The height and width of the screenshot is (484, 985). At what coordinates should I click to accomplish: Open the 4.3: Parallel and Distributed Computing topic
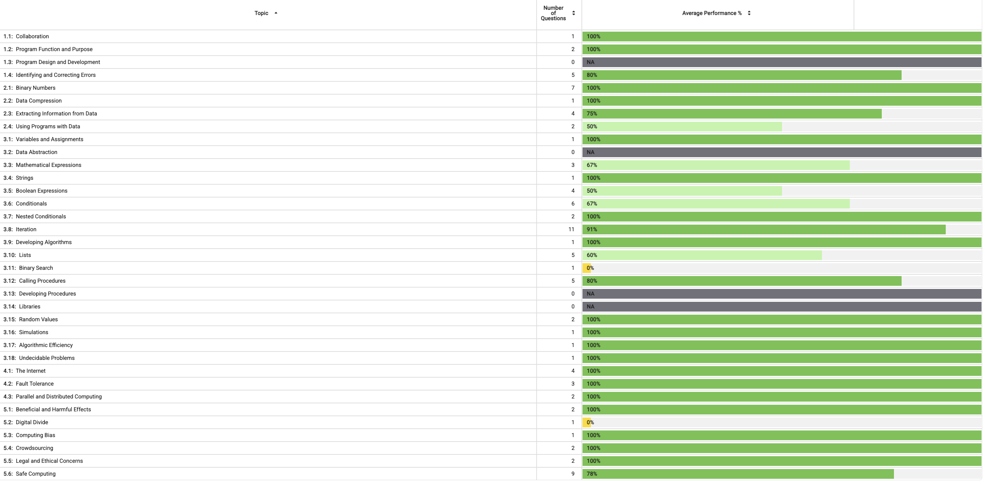click(58, 396)
